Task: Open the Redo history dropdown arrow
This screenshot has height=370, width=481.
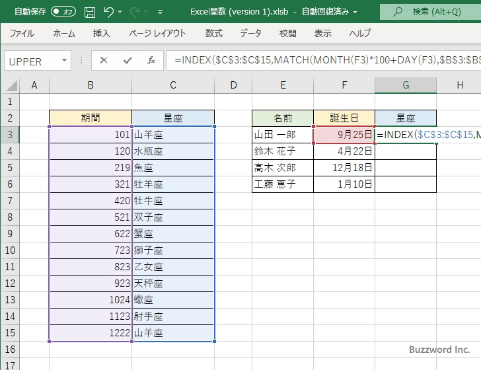Action: [146, 12]
